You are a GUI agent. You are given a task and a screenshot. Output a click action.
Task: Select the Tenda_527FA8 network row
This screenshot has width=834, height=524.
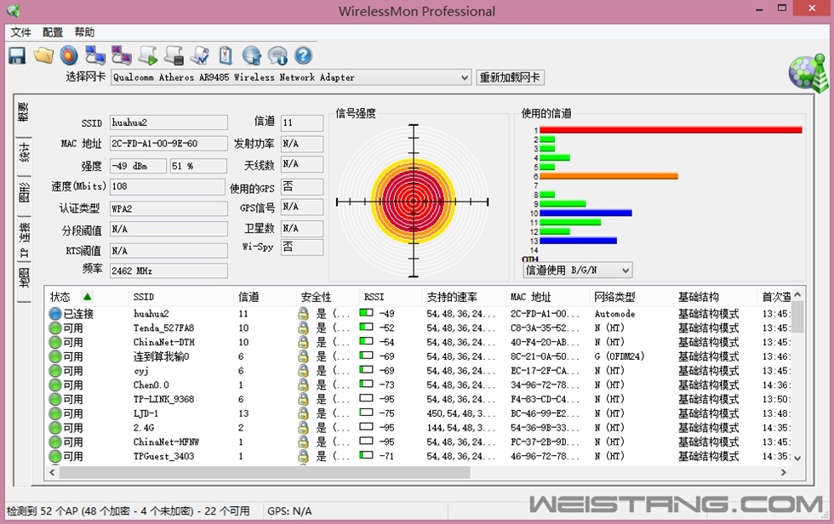(163, 328)
